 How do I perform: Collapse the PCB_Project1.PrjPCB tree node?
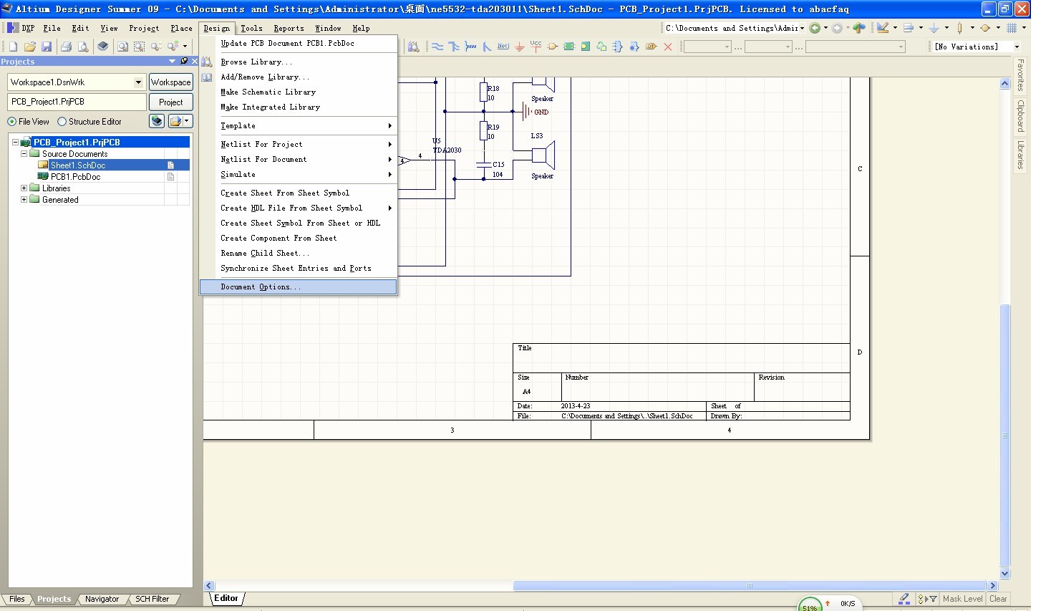pos(15,142)
